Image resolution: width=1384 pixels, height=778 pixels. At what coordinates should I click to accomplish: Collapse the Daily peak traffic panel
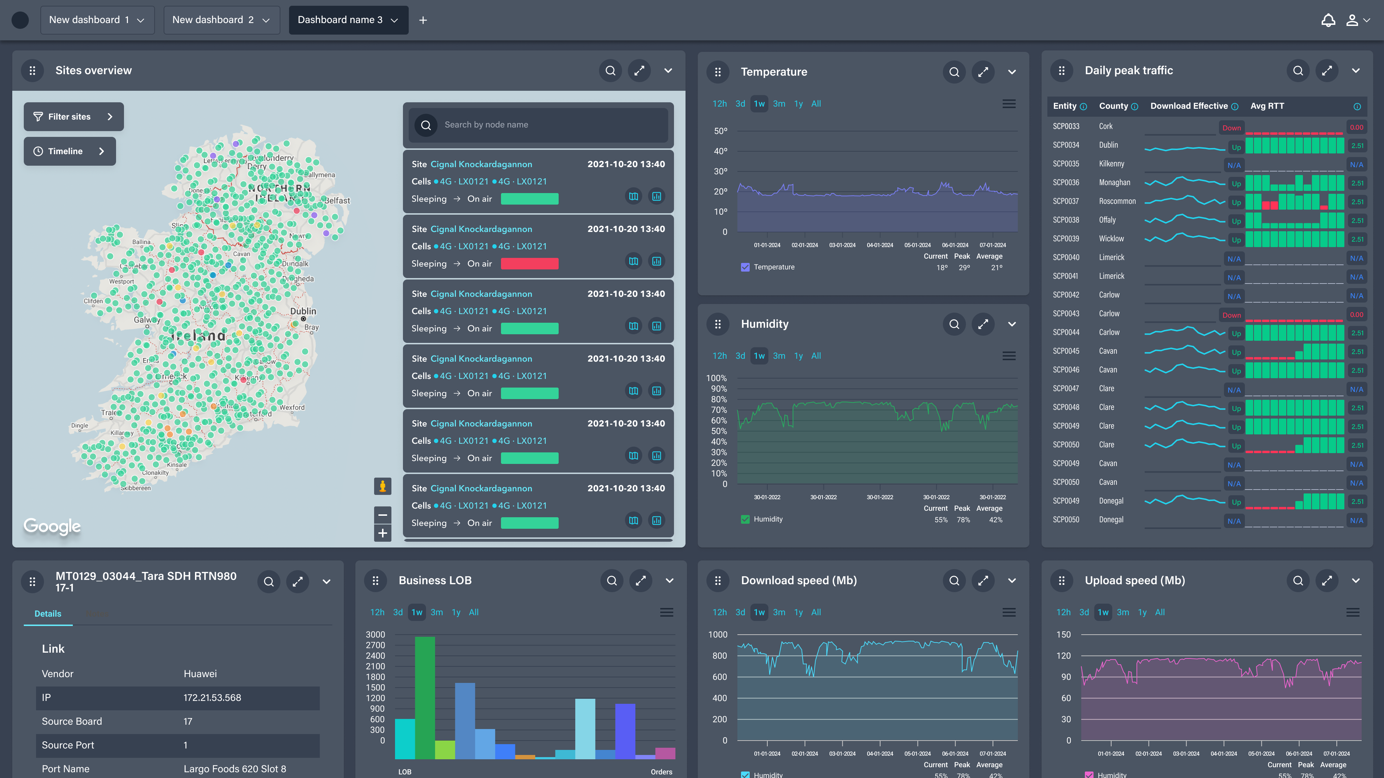pyautogui.click(x=1356, y=70)
